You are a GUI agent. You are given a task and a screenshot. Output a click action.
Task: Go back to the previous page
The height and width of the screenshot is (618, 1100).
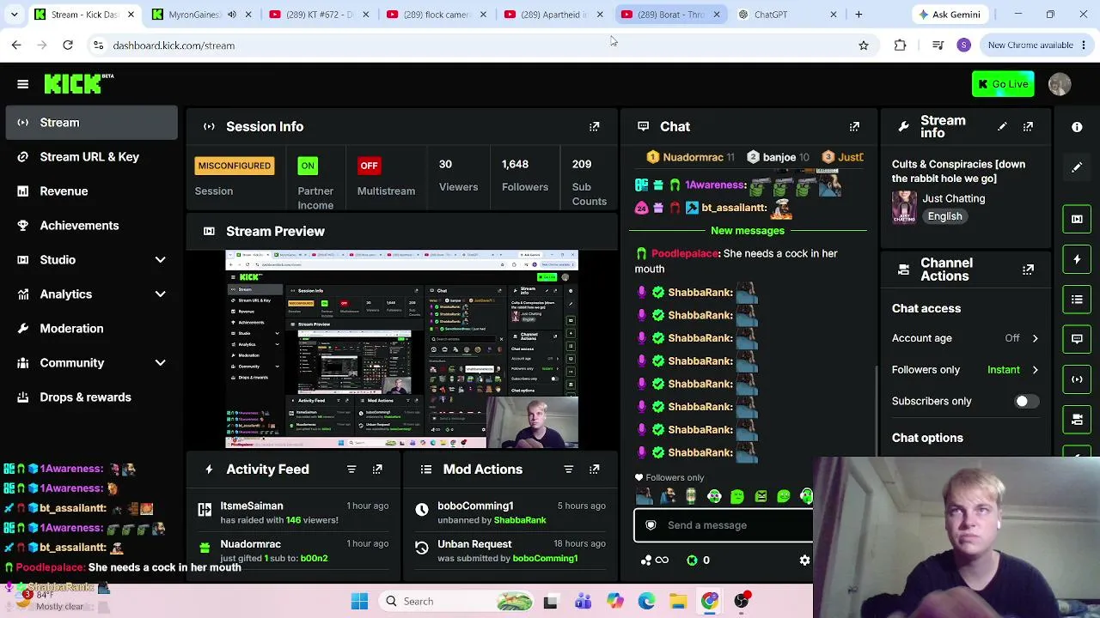tap(16, 45)
